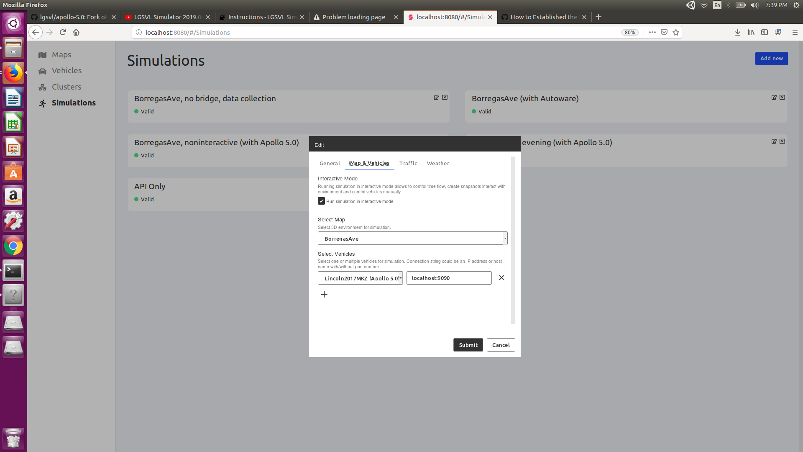Click the 80% zoom level indicator
Viewport: 803px width, 452px height.
(629, 32)
